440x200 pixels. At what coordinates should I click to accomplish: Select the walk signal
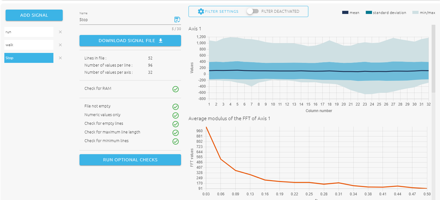coord(29,45)
